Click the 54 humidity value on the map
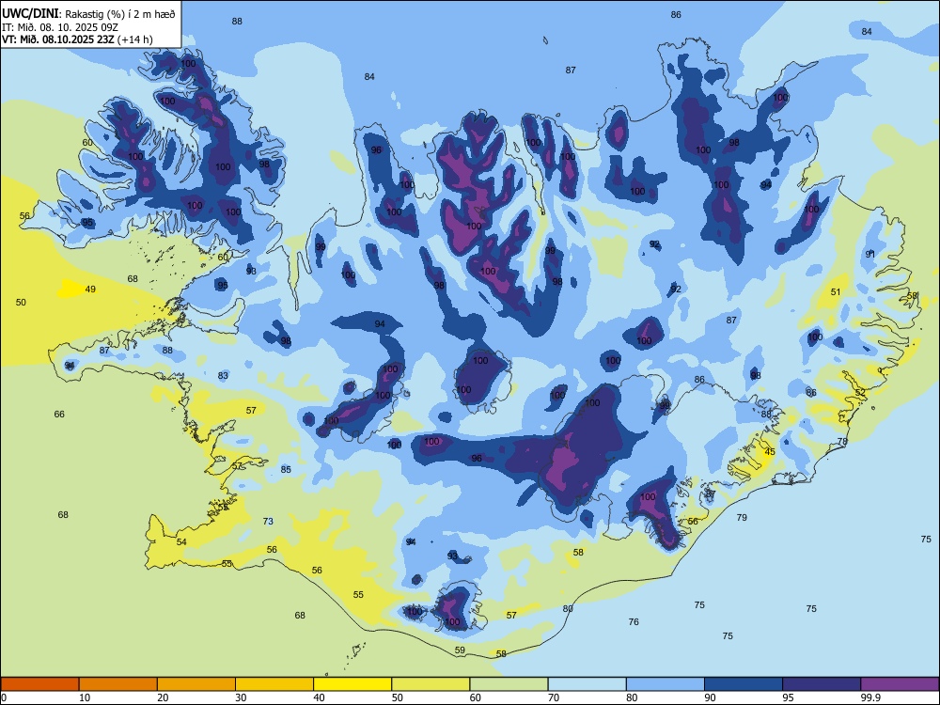 [181, 542]
